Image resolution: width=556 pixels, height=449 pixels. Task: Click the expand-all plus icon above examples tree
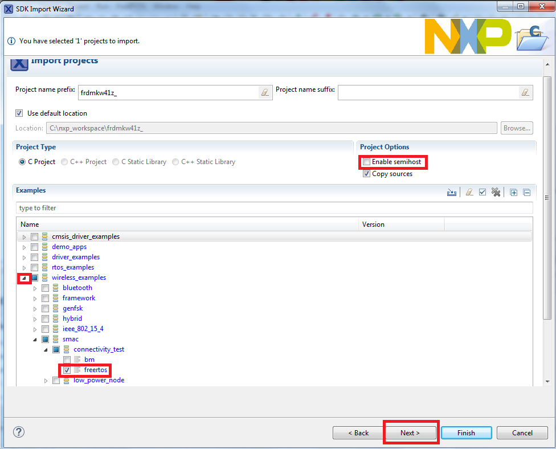pos(513,193)
